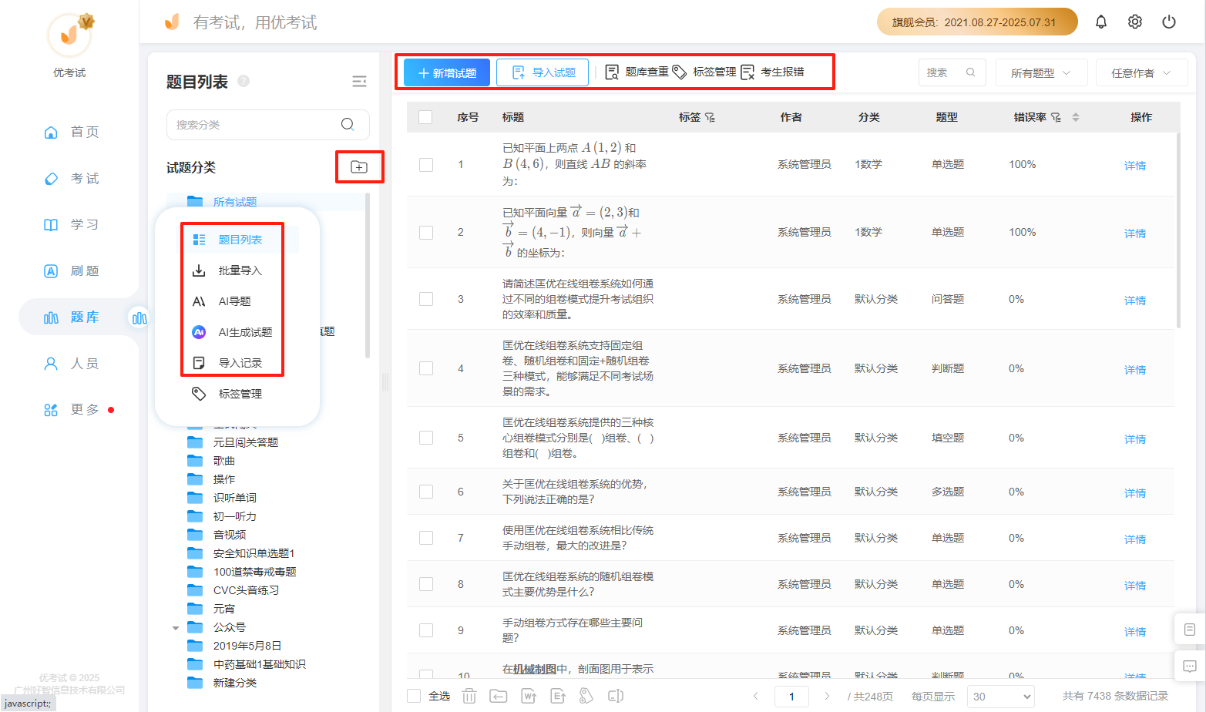Click the 导入试题 button
Viewport: 1206px width, 712px height.
click(x=543, y=72)
